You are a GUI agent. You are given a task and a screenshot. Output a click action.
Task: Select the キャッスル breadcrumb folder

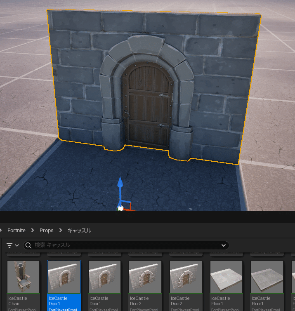[x=79, y=231]
